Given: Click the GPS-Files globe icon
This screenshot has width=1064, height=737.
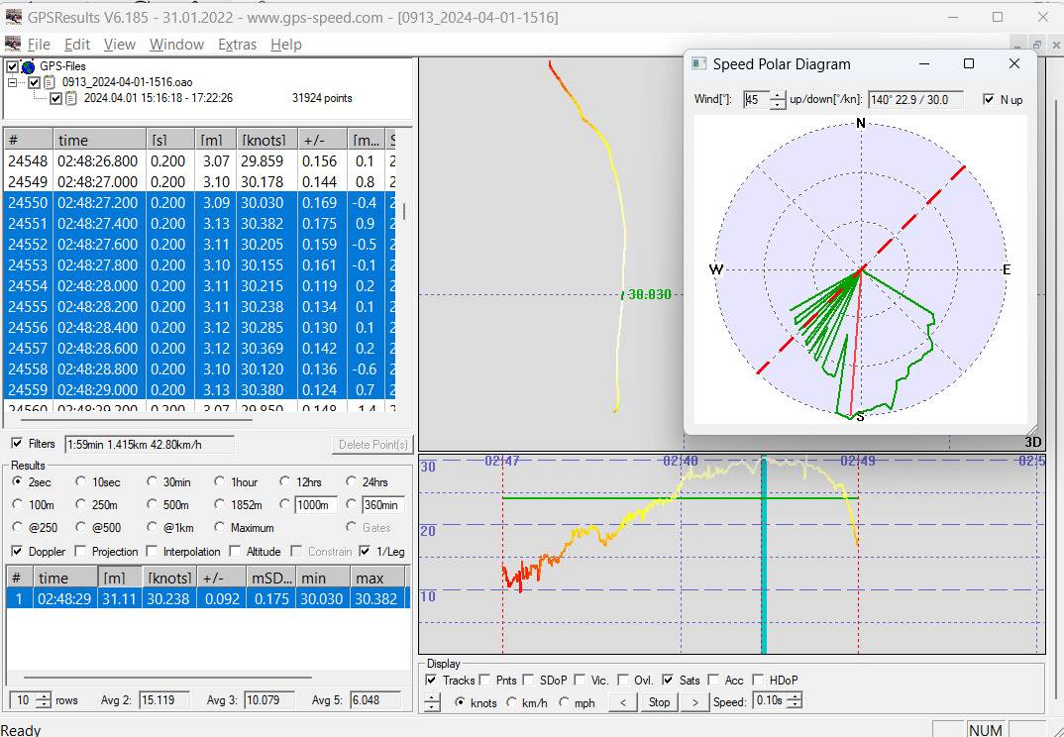Looking at the screenshot, I should [x=29, y=66].
